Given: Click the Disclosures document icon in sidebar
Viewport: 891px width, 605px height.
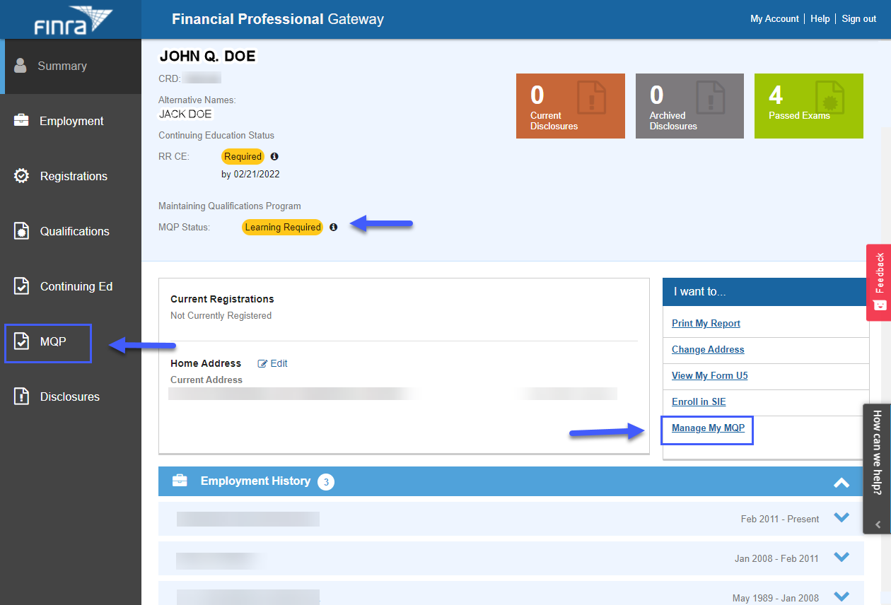Looking at the screenshot, I should 22,397.
